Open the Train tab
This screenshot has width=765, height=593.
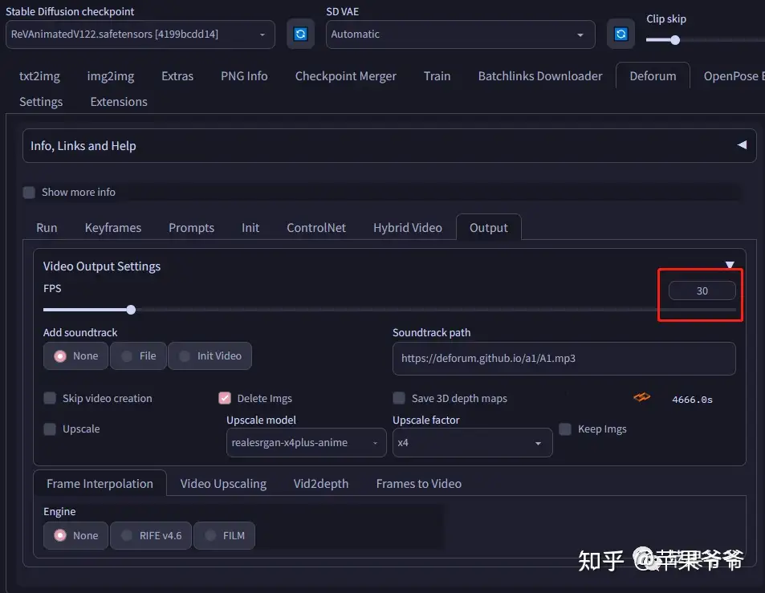tap(437, 76)
